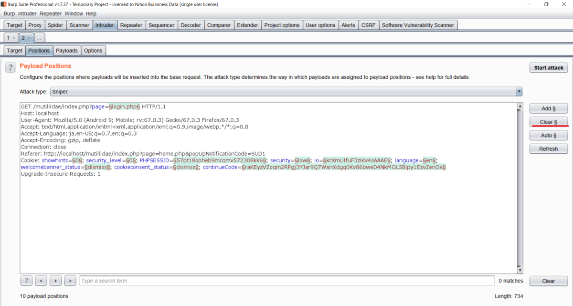Screen dimensions: 573x306
Task: Go to previous search match
Action: pyautogui.click(x=41, y=281)
